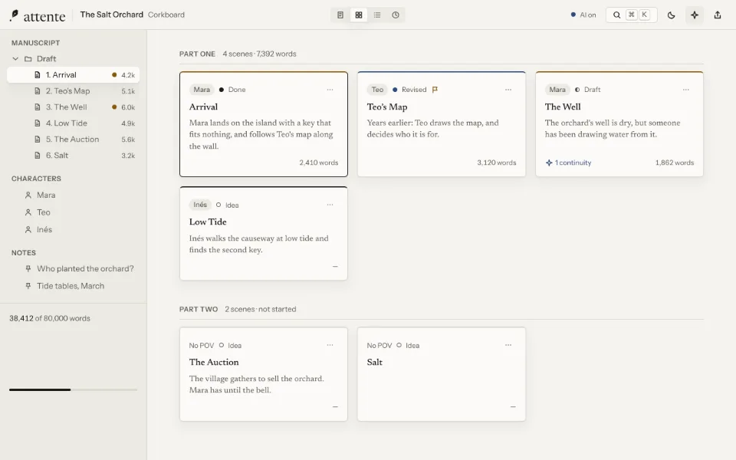Click the Teo's Map card title
The height and width of the screenshot is (460, 736).
coord(387,107)
